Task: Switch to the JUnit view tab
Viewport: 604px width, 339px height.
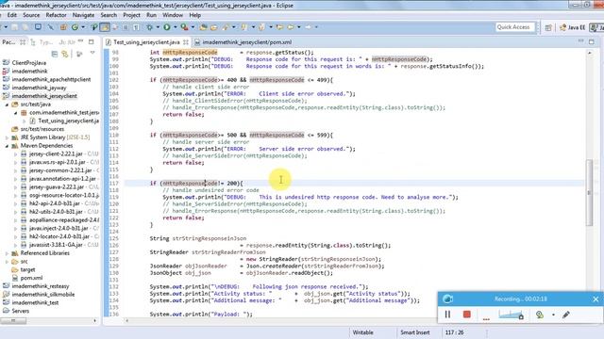Action: [x=67, y=41]
